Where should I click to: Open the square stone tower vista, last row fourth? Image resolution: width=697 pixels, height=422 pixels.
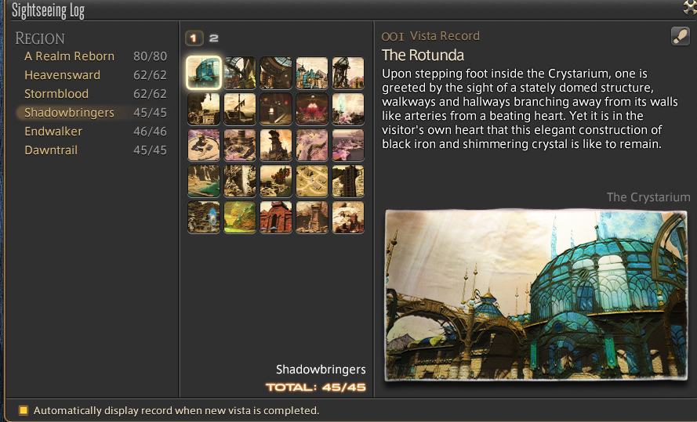click(x=311, y=218)
